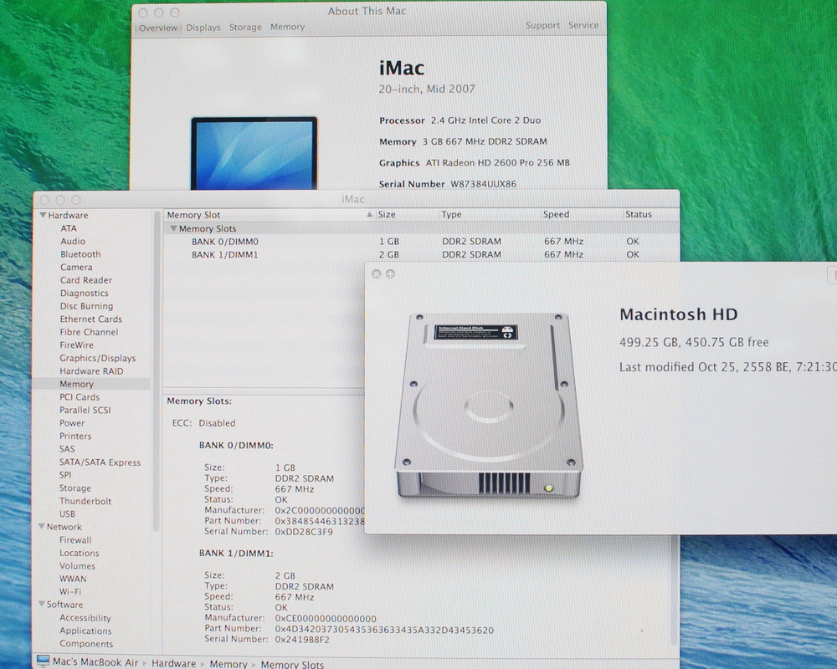Select SPI in the sidebar
Image resolution: width=837 pixels, height=669 pixels.
64,475
